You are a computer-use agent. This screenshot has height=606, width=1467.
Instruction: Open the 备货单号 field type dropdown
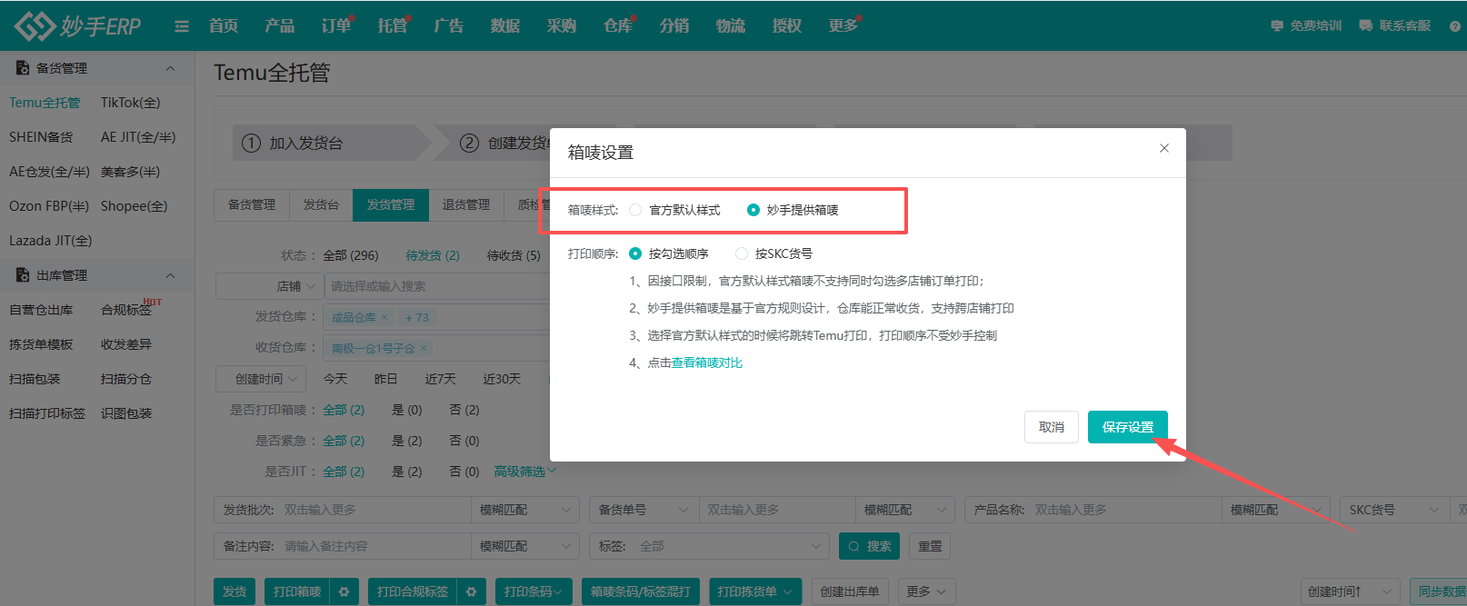click(644, 510)
